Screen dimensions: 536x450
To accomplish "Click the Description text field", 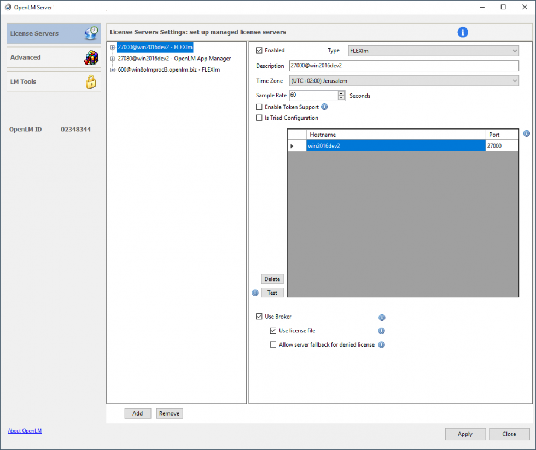I will pyautogui.click(x=404, y=66).
